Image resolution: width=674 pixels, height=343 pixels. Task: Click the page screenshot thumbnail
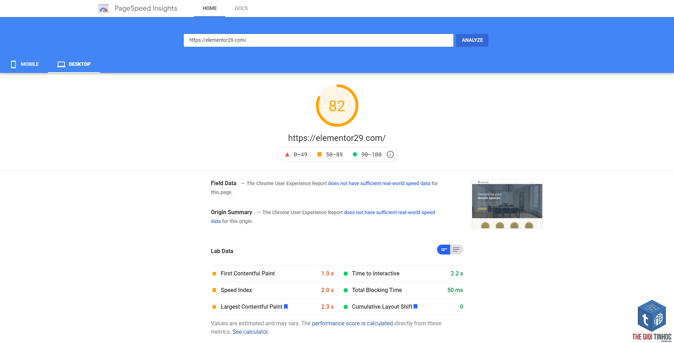click(507, 204)
